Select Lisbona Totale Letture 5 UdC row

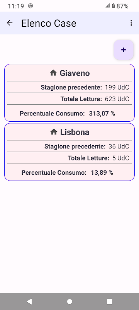(x=69, y=158)
